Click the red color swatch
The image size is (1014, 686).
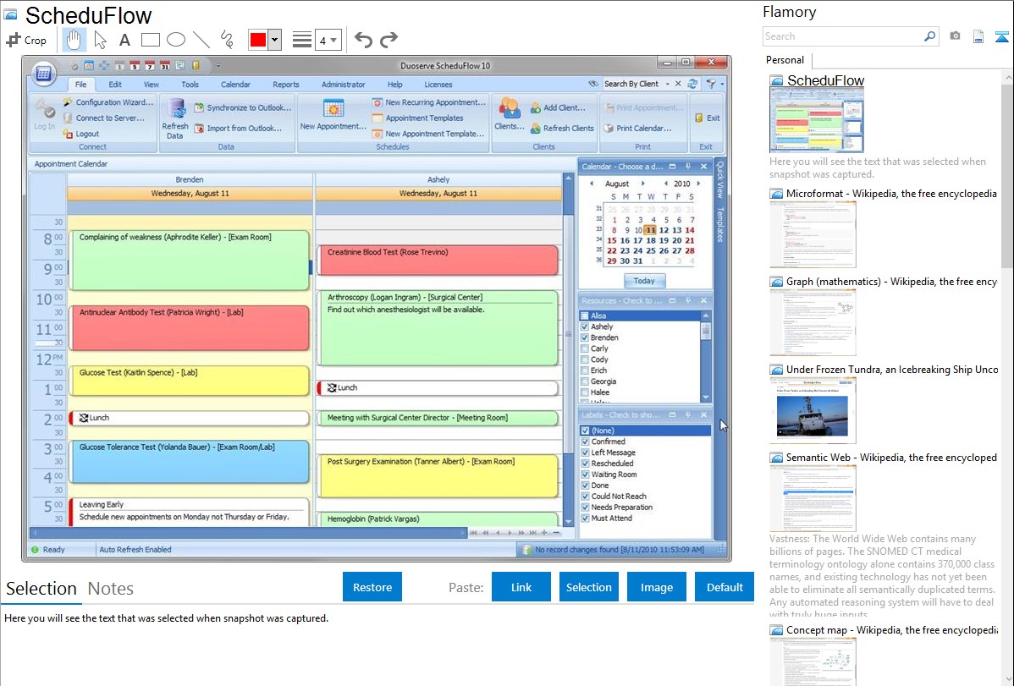point(258,40)
